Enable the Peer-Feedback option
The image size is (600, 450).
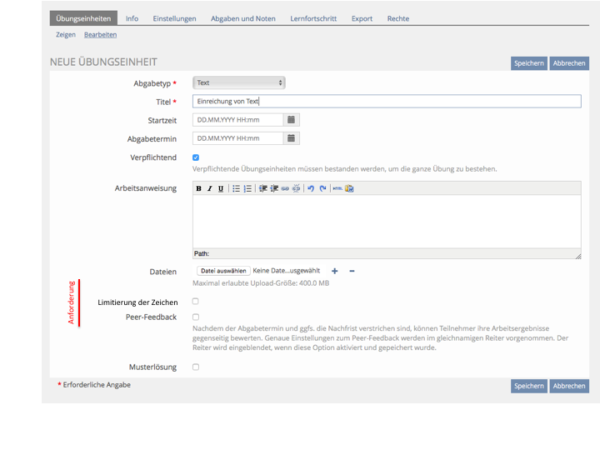pos(196,317)
